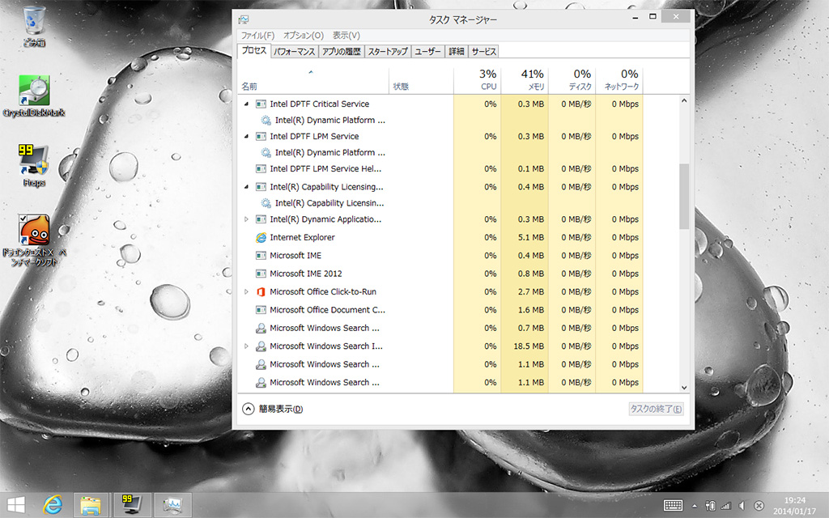
Task: Sort by the 名前 column header
Action: 313,80
